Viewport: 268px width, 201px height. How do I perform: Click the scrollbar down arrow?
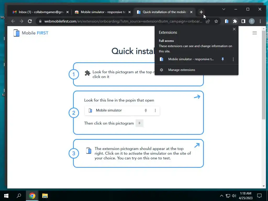tap(264, 186)
